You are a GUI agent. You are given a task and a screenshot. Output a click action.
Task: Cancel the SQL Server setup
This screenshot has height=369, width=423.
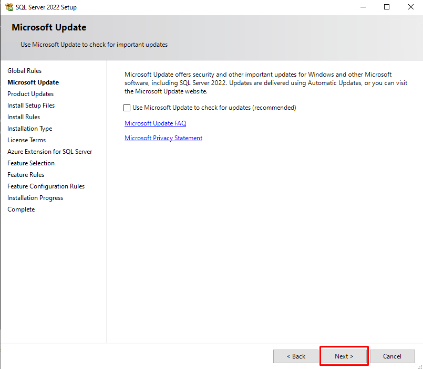pos(392,356)
